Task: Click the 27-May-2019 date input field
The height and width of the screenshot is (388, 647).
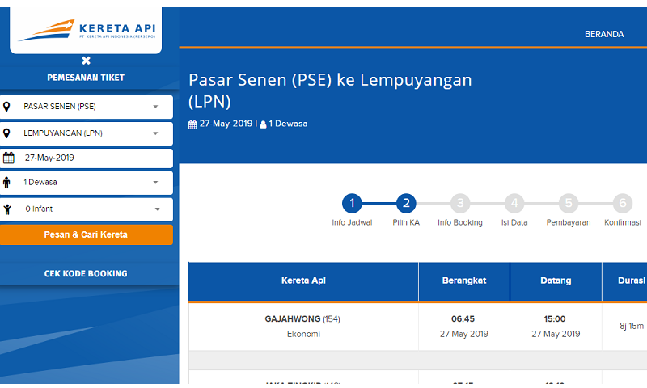Action: [x=93, y=158]
